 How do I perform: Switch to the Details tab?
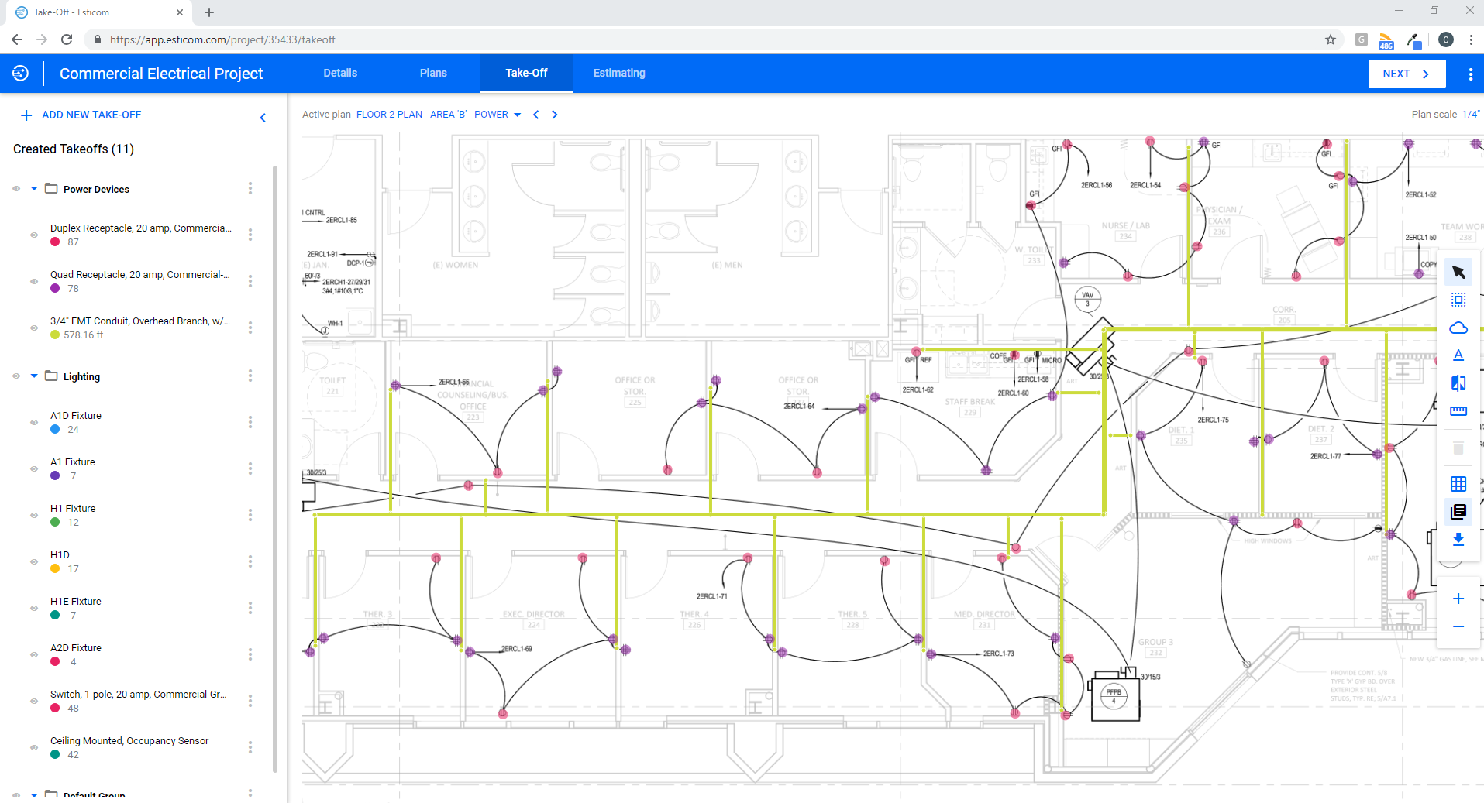click(x=340, y=73)
